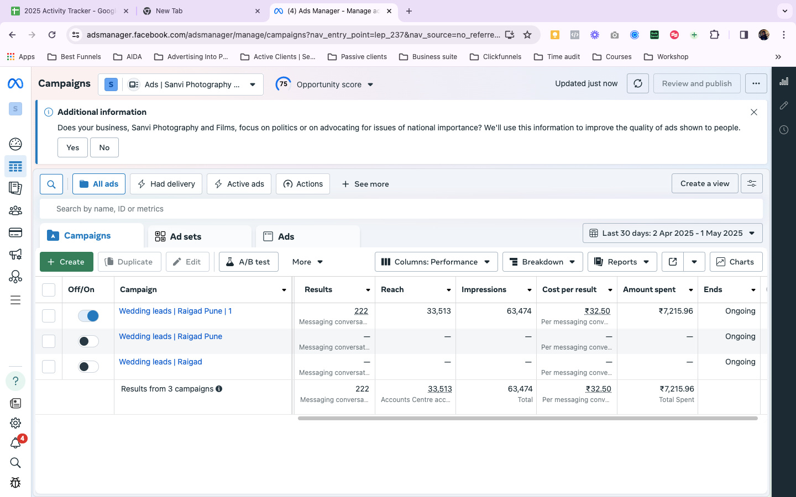The image size is (796, 497).
Task: Click the horizontal table scrollbar
Action: [x=527, y=419]
